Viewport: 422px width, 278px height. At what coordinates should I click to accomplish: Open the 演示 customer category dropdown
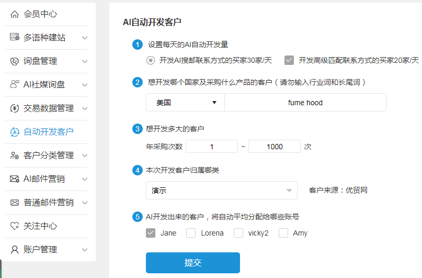coord(222,191)
